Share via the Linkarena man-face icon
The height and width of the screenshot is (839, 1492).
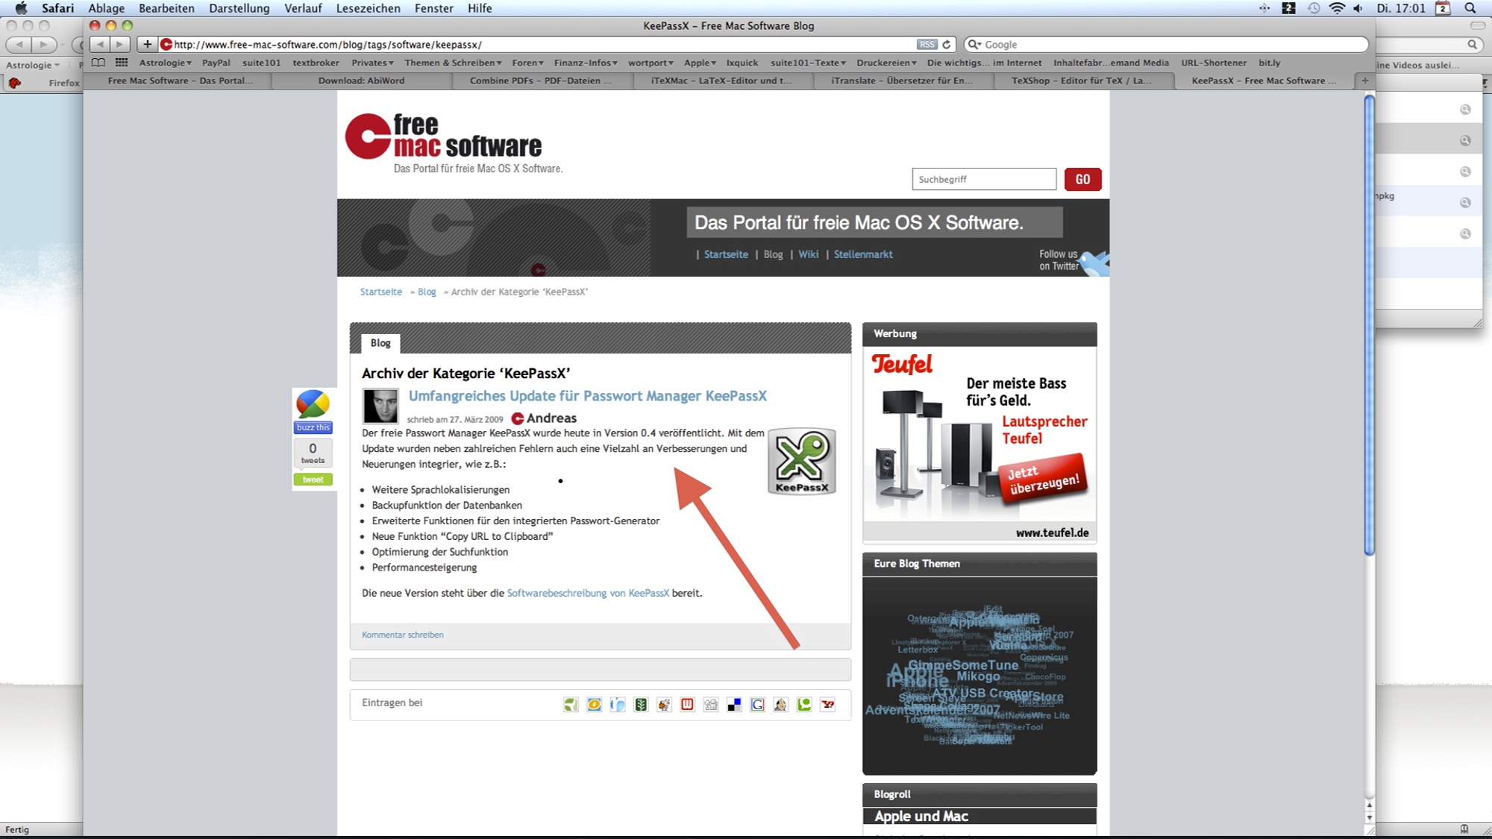coord(780,705)
